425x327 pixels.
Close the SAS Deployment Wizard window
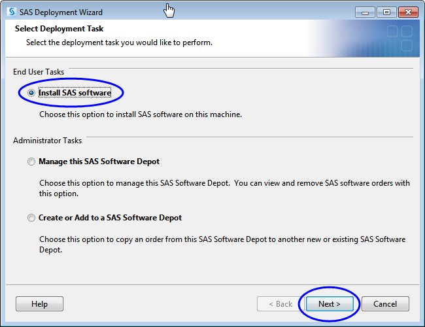(x=408, y=12)
